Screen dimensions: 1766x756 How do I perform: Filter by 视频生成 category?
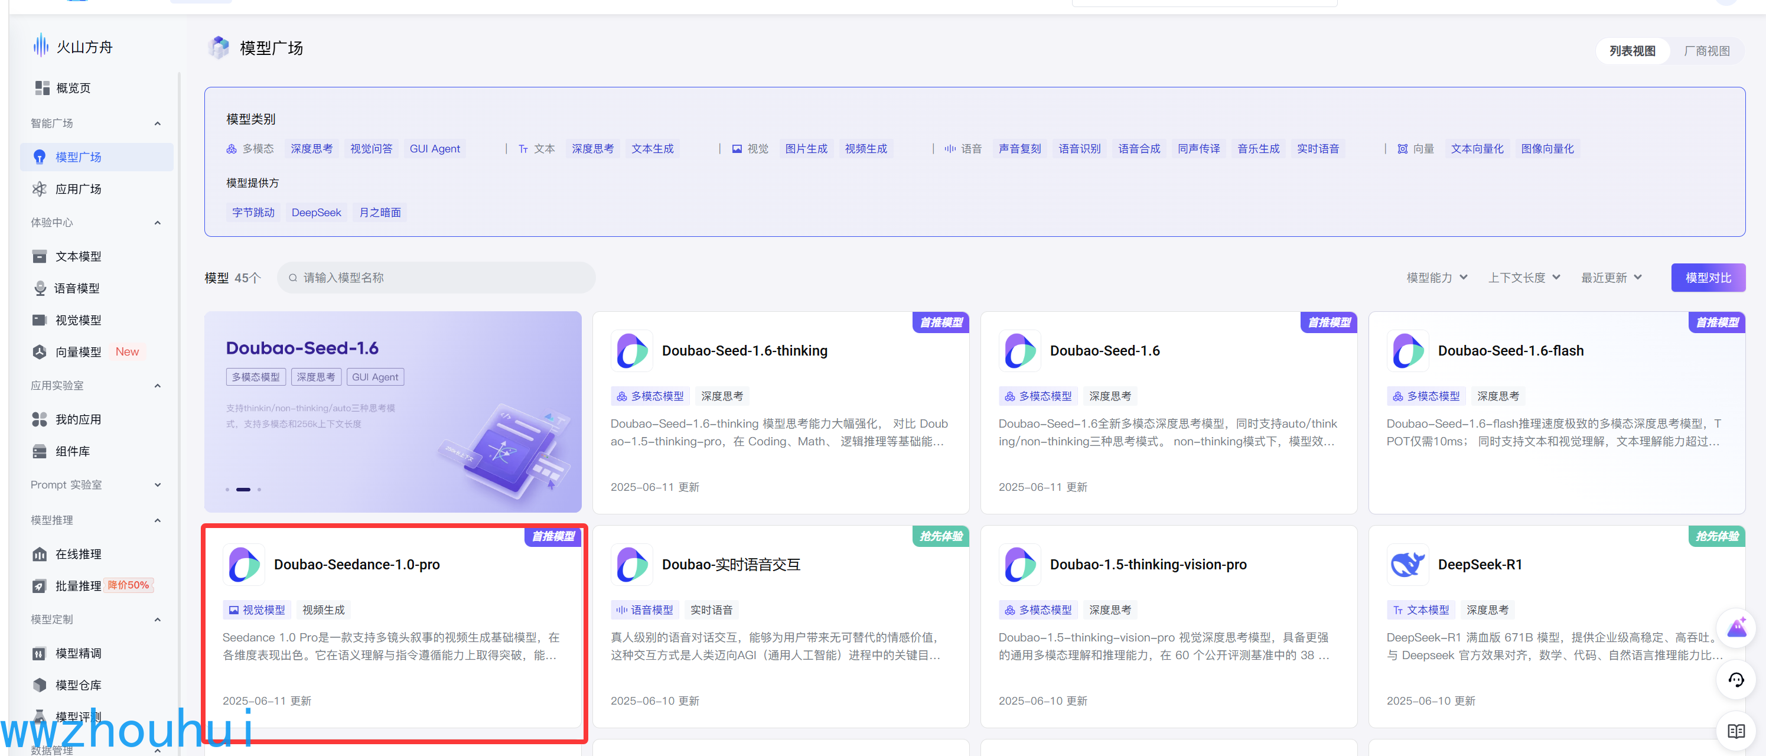(x=866, y=149)
